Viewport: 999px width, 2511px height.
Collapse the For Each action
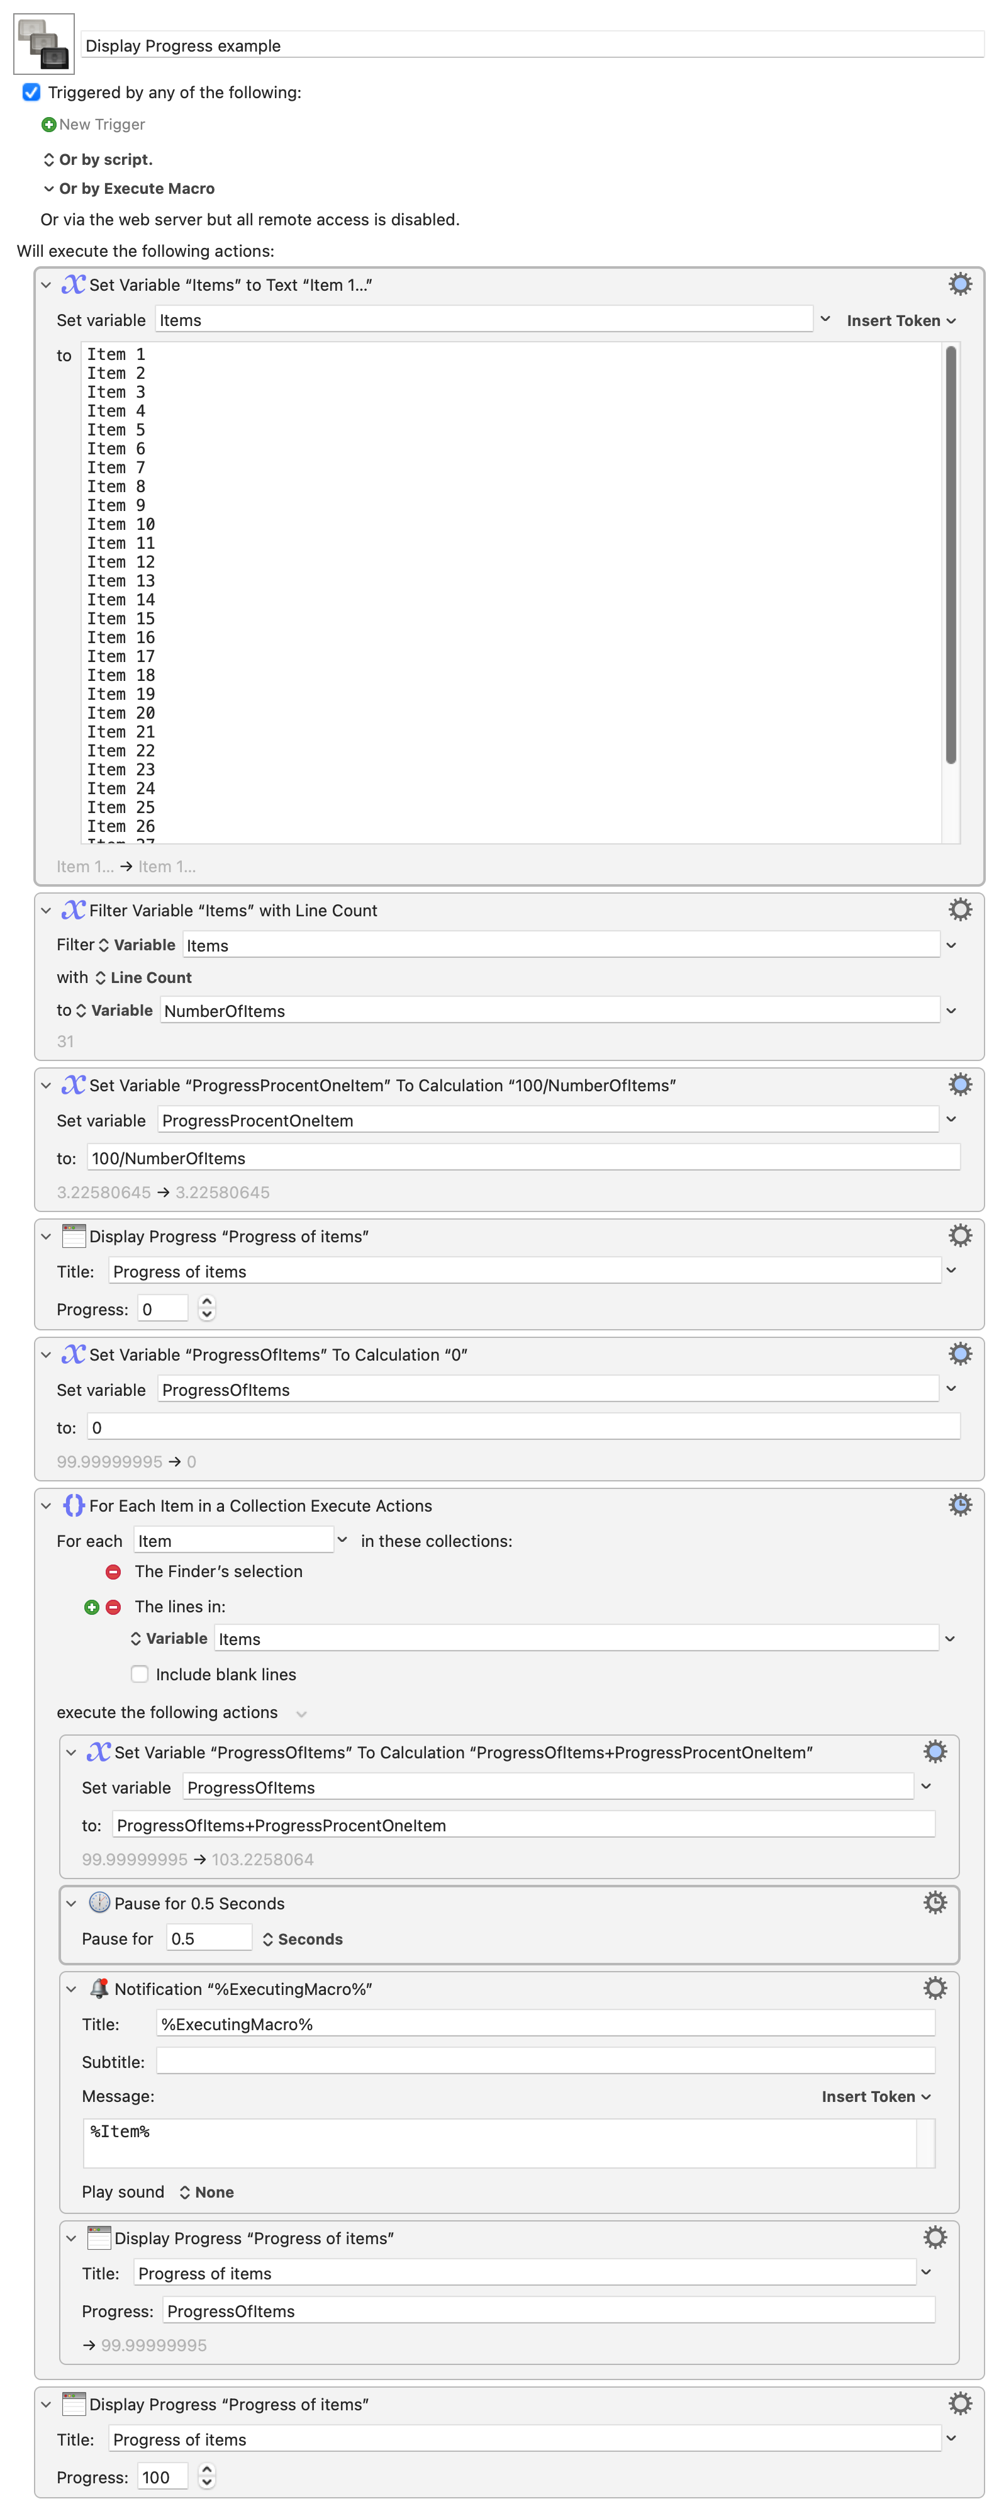pyautogui.click(x=46, y=1506)
